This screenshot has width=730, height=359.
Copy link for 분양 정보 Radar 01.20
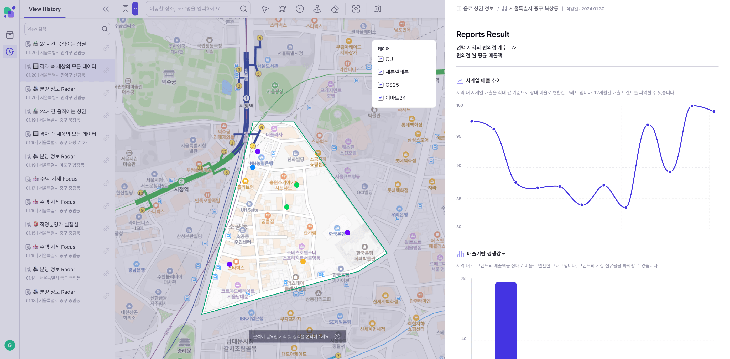pos(106,93)
